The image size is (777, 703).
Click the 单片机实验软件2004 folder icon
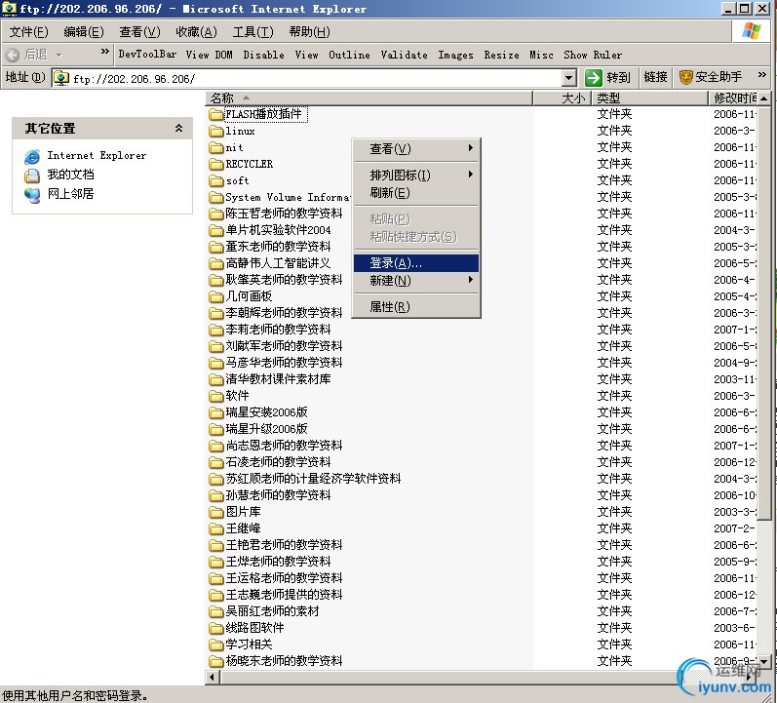216,230
